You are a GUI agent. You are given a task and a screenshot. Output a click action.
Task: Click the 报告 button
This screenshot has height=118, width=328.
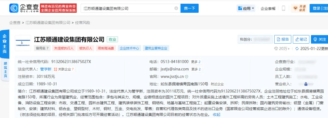click(x=283, y=39)
